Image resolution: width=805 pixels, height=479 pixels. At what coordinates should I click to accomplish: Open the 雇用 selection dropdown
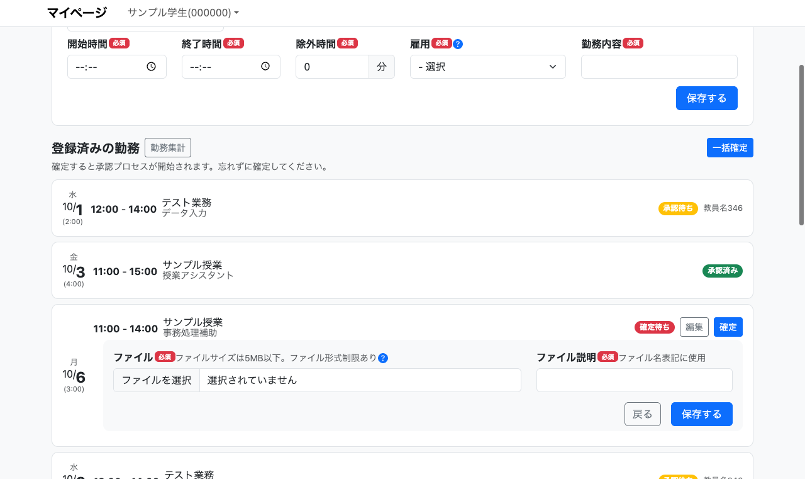[487, 67]
